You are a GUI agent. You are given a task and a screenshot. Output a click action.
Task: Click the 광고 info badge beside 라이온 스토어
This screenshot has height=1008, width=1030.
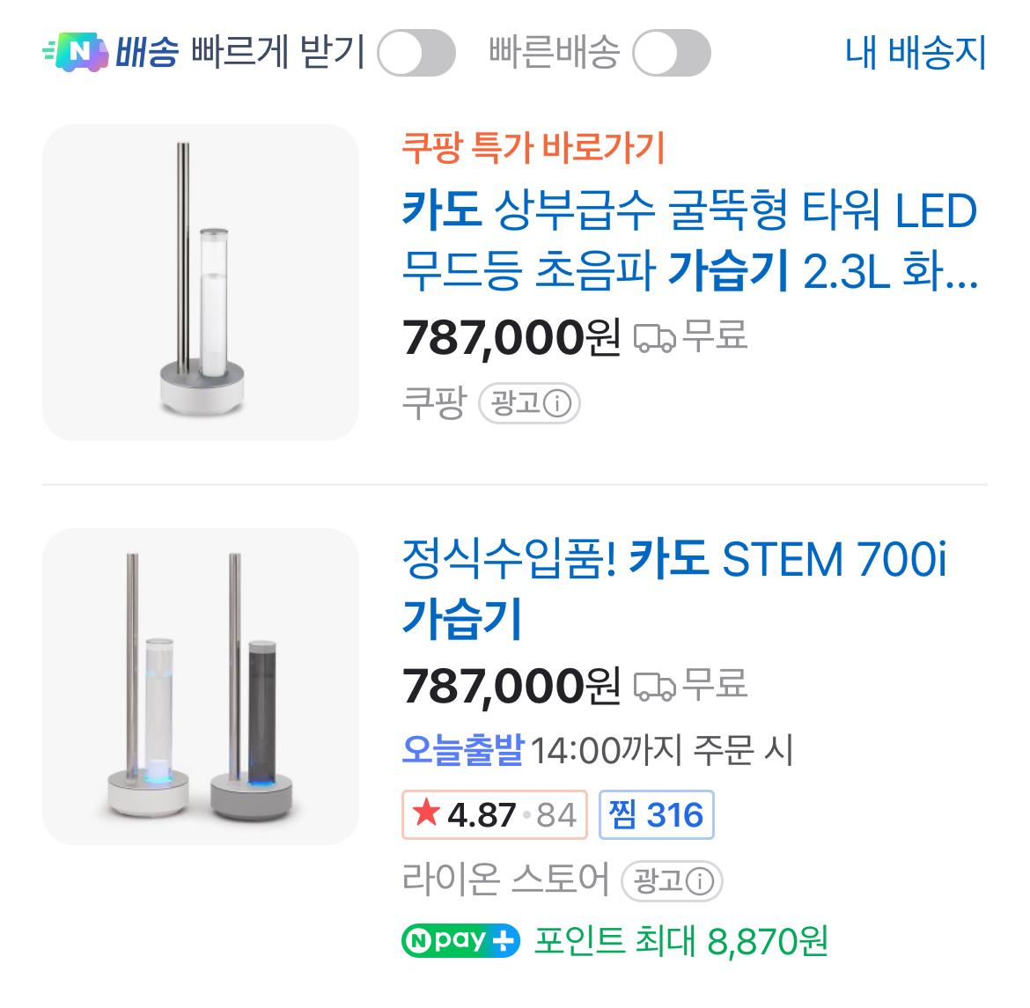[672, 880]
